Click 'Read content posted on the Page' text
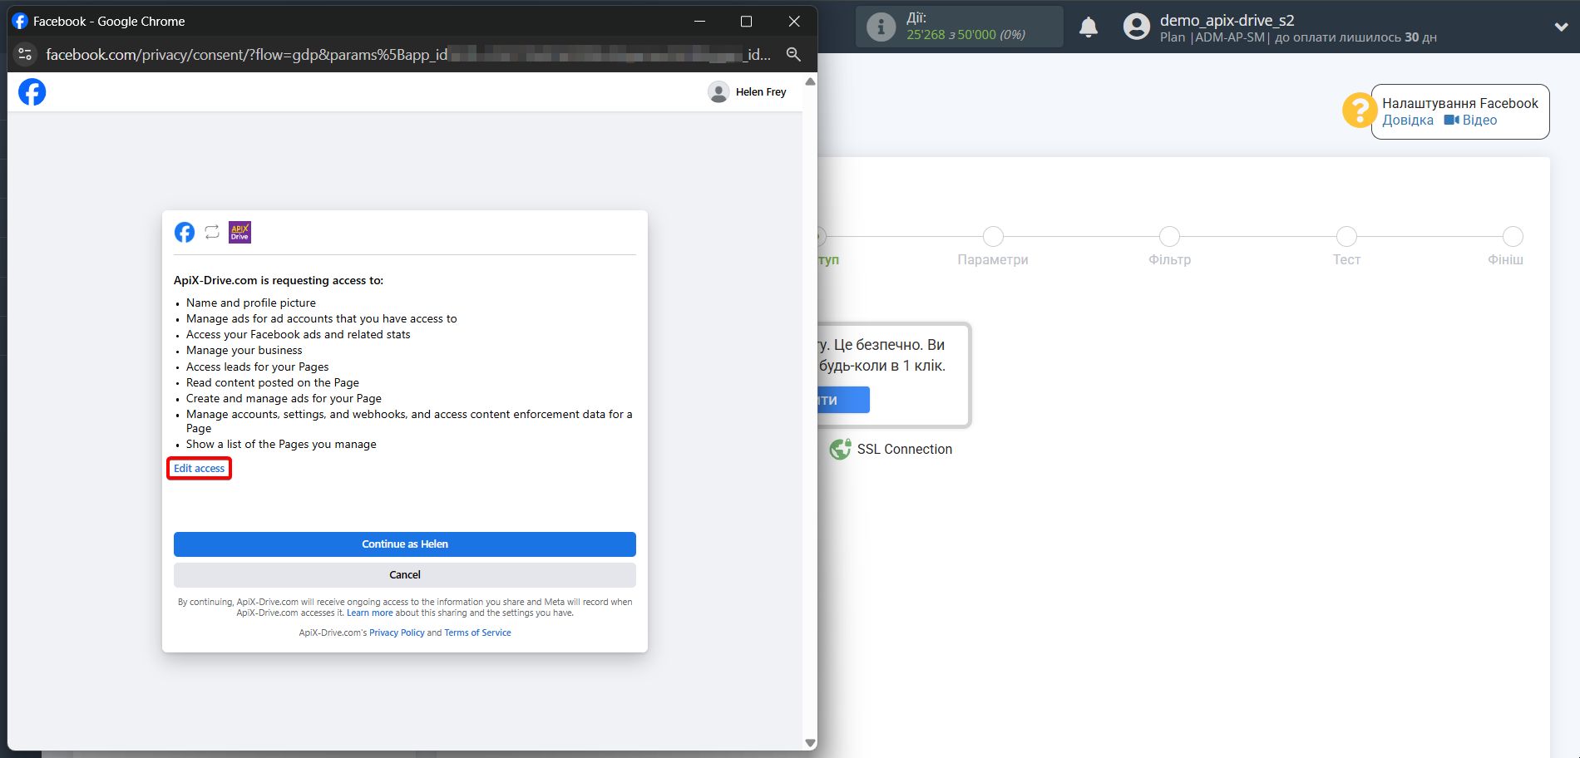This screenshot has width=1580, height=758. 273,383
